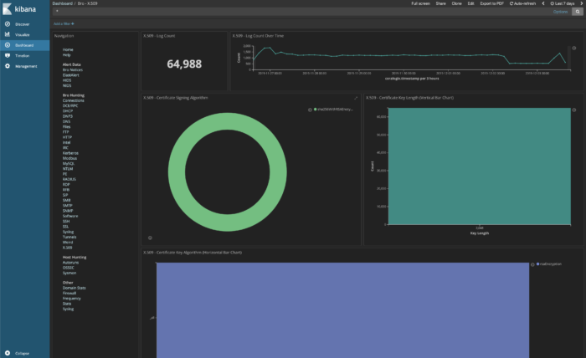Open Help in Navigation panel
Viewport: 586px width, 358px height.
click(x=66, y=55)
